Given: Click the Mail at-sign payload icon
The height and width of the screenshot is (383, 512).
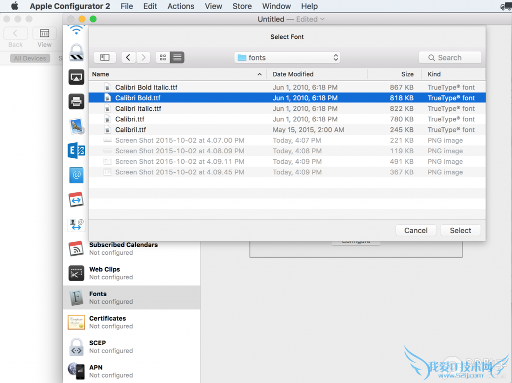Looking at the screenshot, I should (76, 175).
